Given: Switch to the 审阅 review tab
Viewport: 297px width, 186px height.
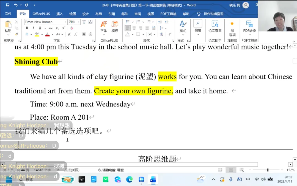Looking at the screenshot, I should tap(137, 14).
